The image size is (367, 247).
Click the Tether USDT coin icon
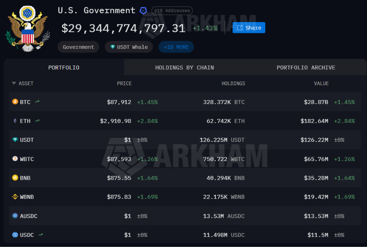click(15, 140)
